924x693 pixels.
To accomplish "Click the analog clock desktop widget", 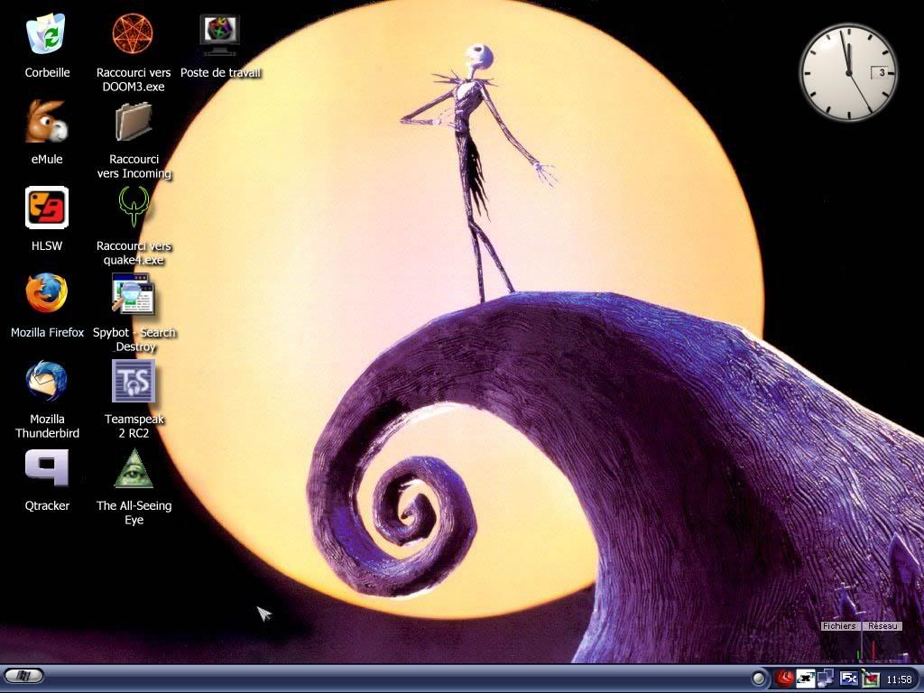I will [848, 72].
